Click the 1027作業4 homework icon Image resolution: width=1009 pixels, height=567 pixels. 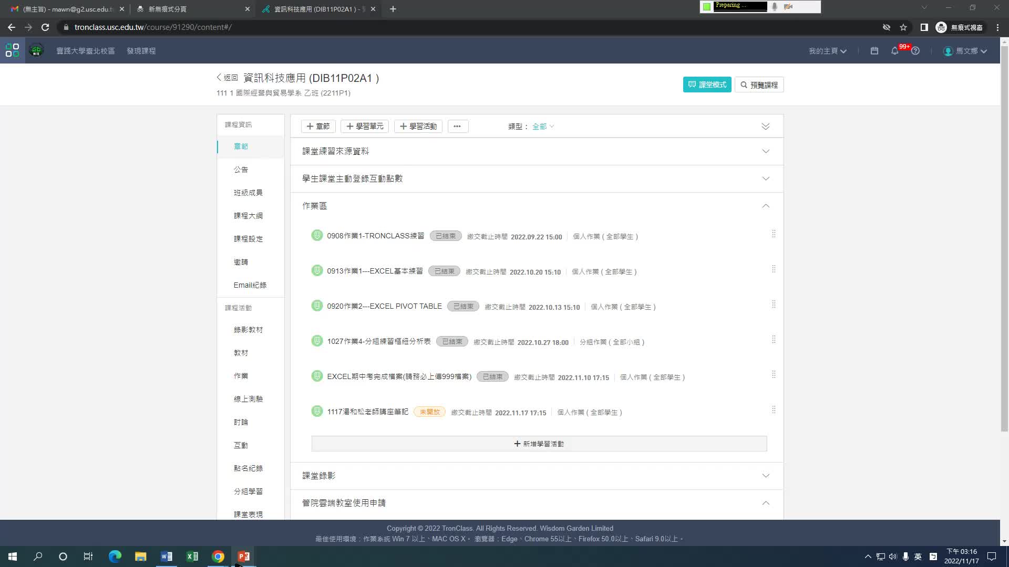(x=317, y=341)
